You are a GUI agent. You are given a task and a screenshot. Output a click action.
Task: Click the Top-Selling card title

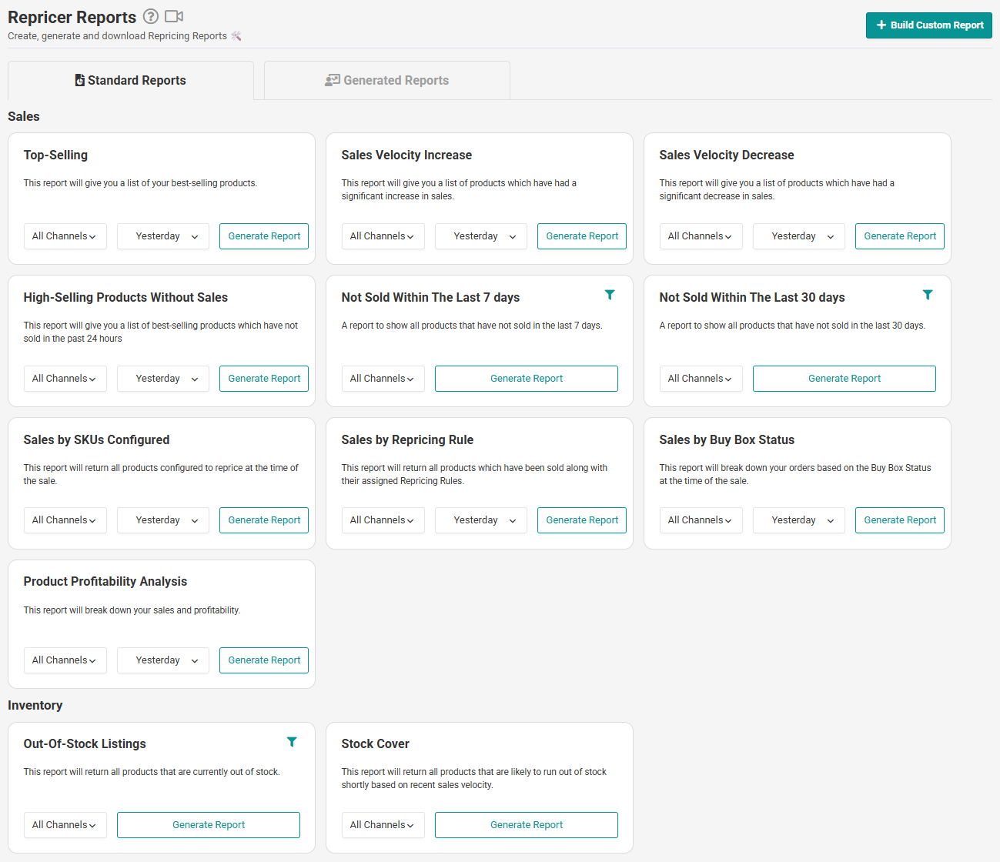pos(55,155)
